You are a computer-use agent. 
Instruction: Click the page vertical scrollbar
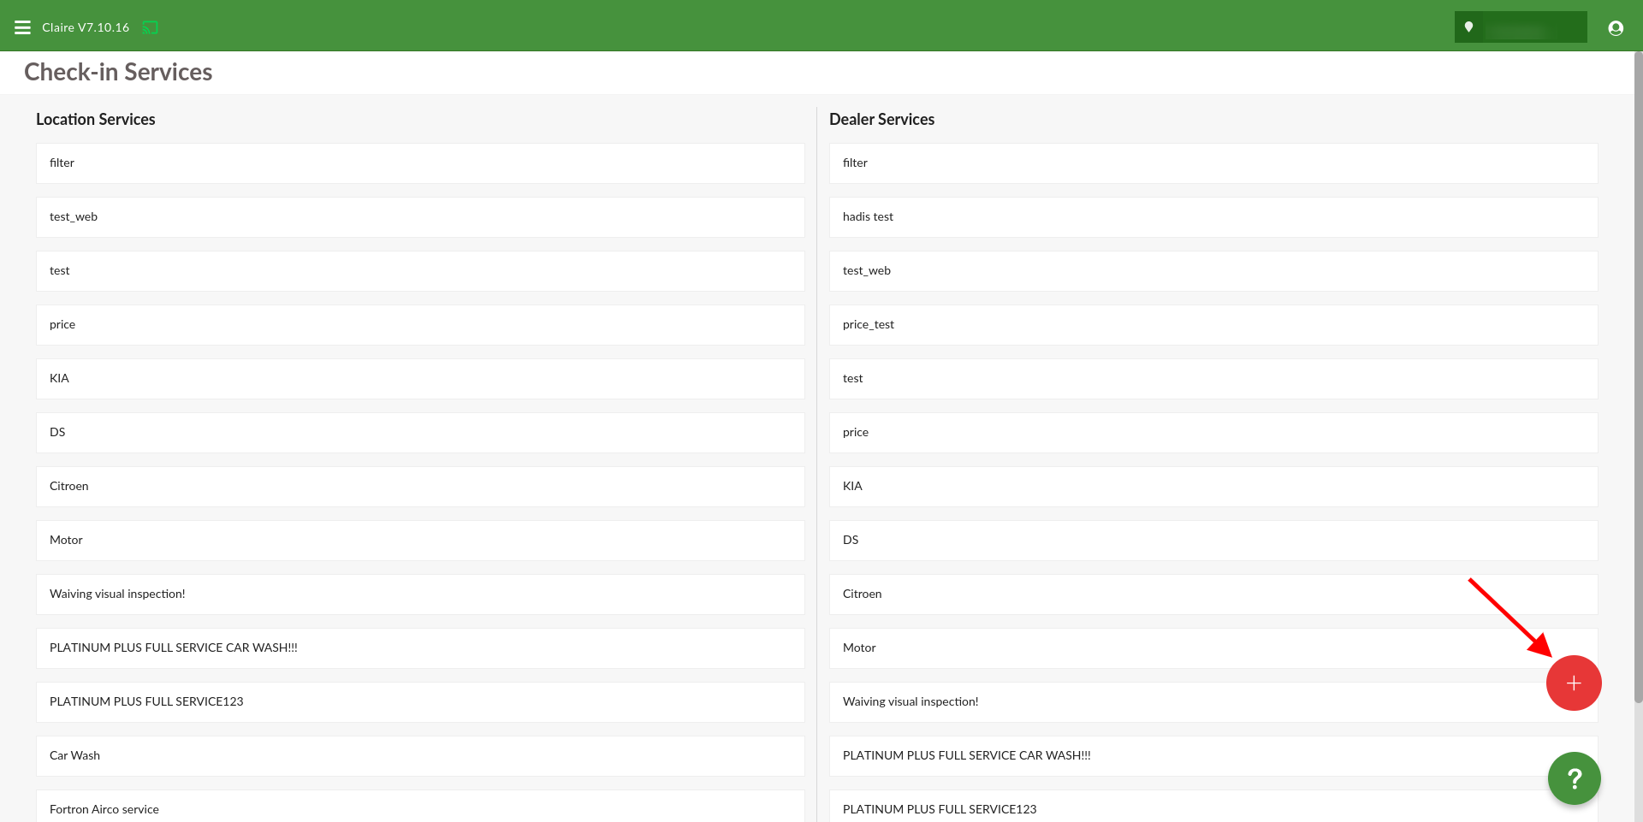coord(1638,376)
